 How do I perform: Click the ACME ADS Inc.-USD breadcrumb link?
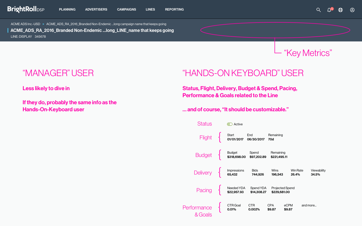(x=25, y=24)
